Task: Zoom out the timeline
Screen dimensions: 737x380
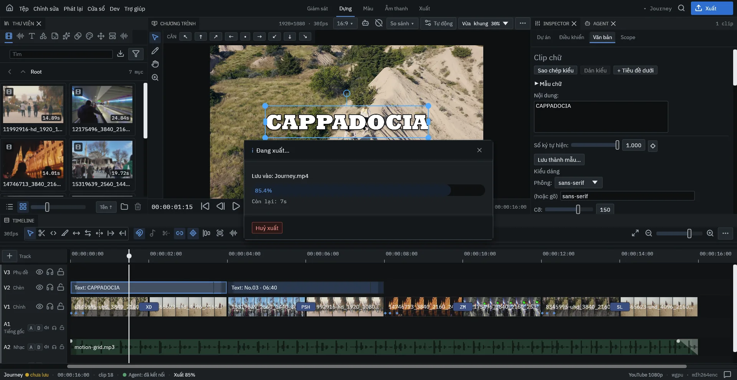Action: [649, 233]
